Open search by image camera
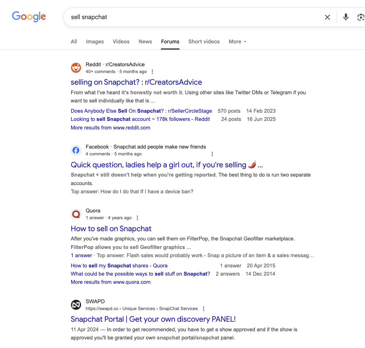This screenshot has height=348, width=365. pyautogui.click(x=361, y=17)
